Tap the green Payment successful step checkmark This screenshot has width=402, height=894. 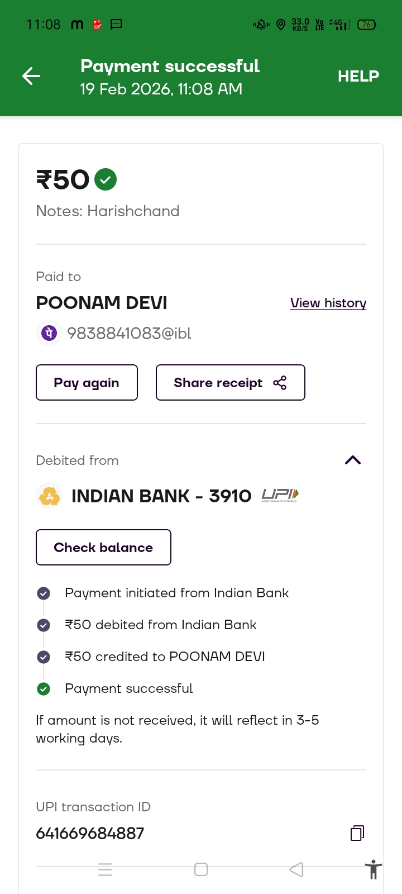44,689
